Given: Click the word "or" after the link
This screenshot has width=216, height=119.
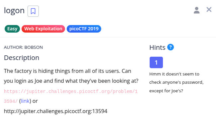Looking at the screenshot, I should click(x=35, y=101).
